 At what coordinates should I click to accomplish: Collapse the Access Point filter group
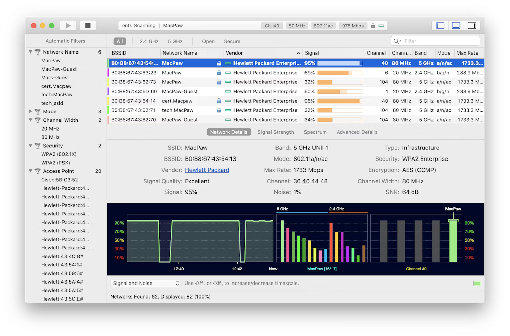(x=30, y=171)
